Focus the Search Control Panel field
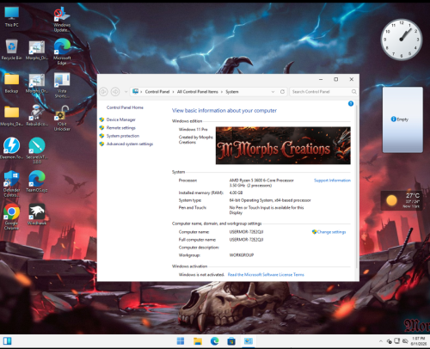 [x=321, y=92]
